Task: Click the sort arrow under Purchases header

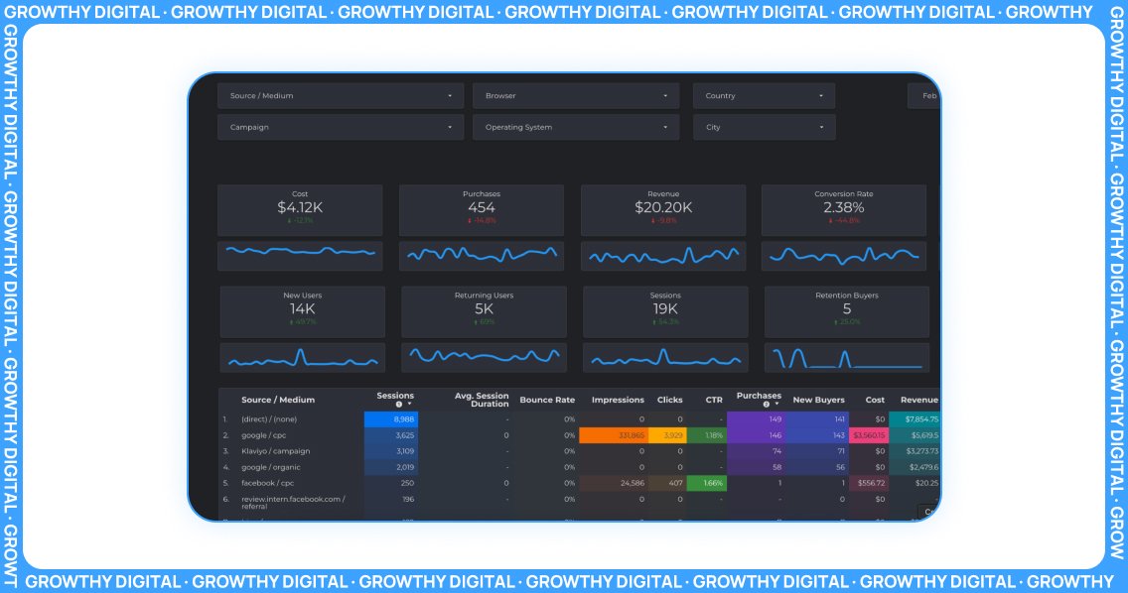Action: pos(775,405)
